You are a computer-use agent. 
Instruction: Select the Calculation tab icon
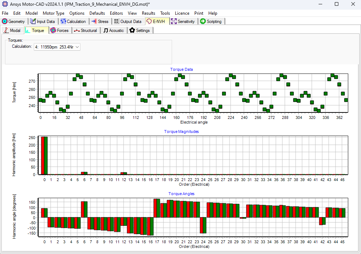(x=63, y=22)
